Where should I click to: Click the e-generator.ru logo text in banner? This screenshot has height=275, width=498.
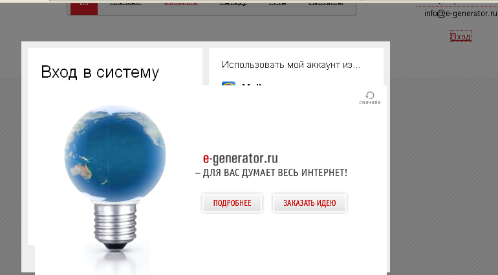click(241, 158)
